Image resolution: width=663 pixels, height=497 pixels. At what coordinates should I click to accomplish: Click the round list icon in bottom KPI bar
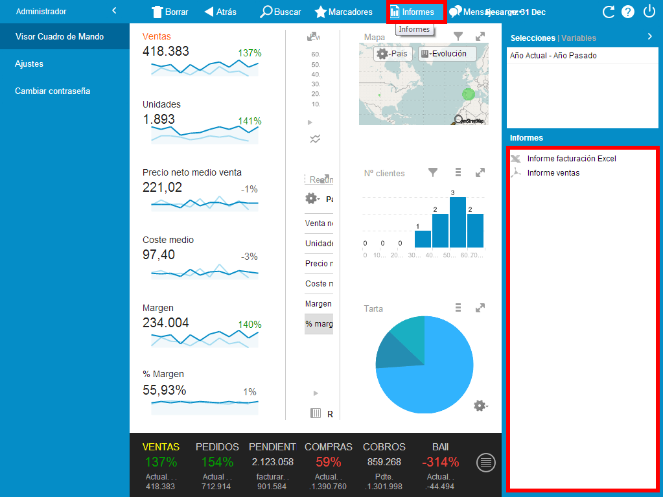[486, 462]
